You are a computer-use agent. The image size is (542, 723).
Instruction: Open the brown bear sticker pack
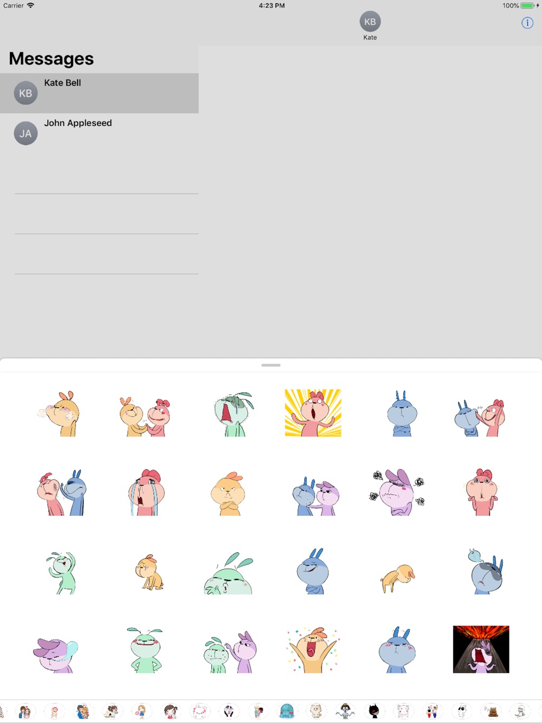click(492, 711)
